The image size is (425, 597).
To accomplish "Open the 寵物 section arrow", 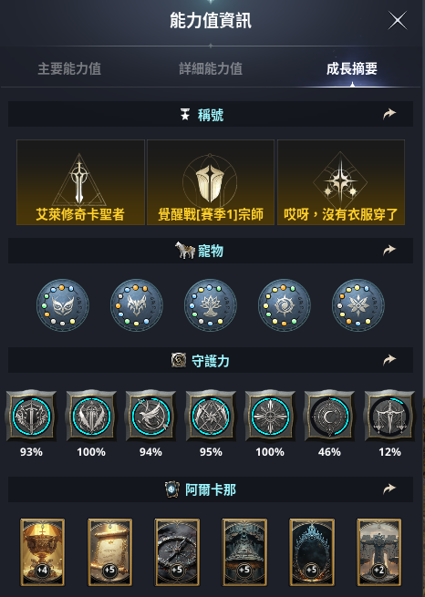I will click(x=389, y=250).
